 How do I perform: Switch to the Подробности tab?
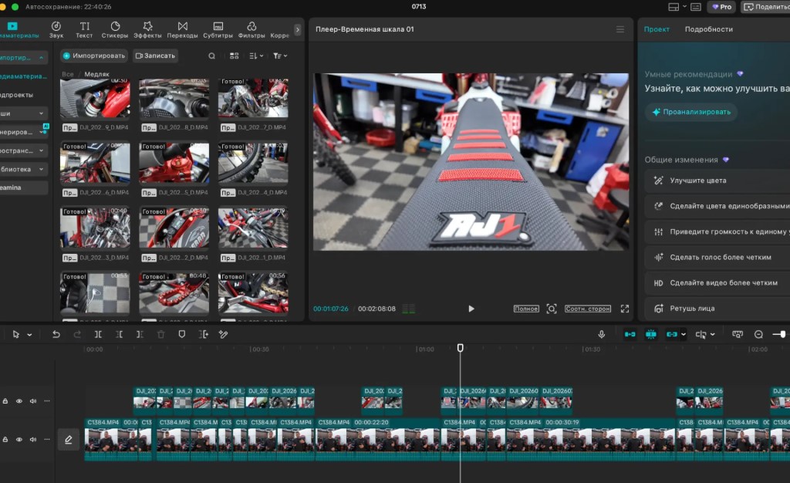[x=708, y=29]
